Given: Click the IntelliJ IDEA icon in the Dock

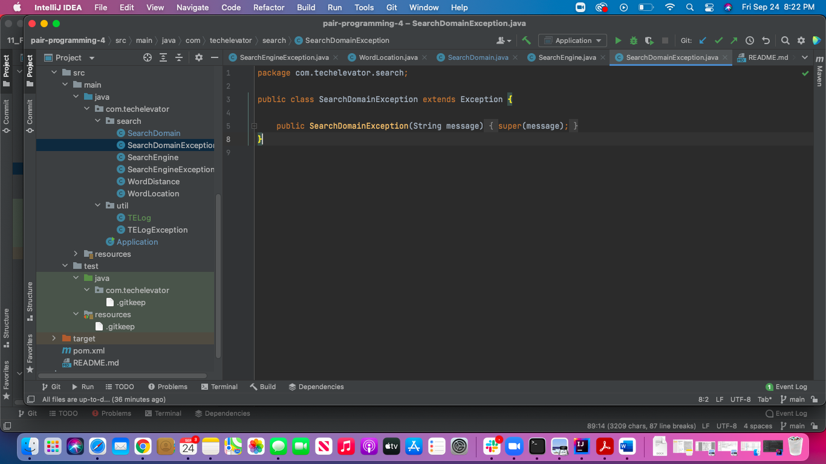Looking at the screenshot, I should [581, 446].
